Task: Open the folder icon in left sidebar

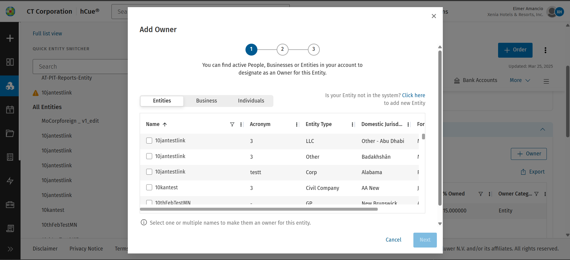Action: coord(10,133)
